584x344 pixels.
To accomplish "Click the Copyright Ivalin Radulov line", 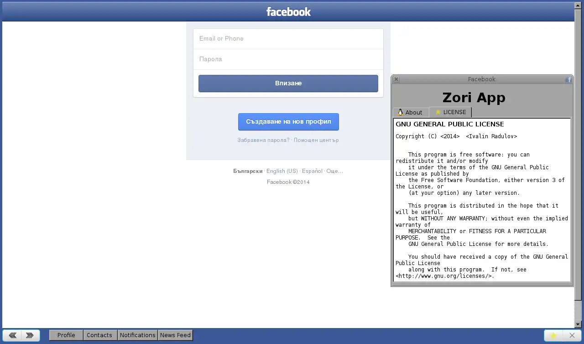I will [456, 136].
